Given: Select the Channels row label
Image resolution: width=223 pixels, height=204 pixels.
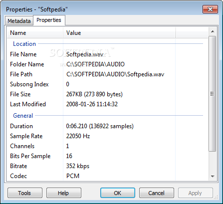Looking at the screenshot, I should click(x=22, y=146).
